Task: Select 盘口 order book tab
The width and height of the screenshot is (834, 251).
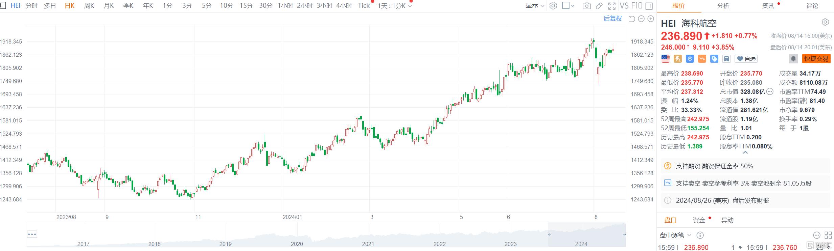Action: point(671,220)
